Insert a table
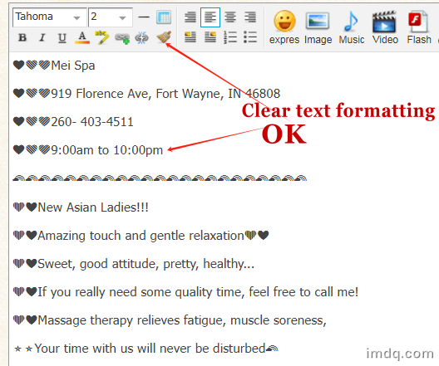 [x=164, y=17]
